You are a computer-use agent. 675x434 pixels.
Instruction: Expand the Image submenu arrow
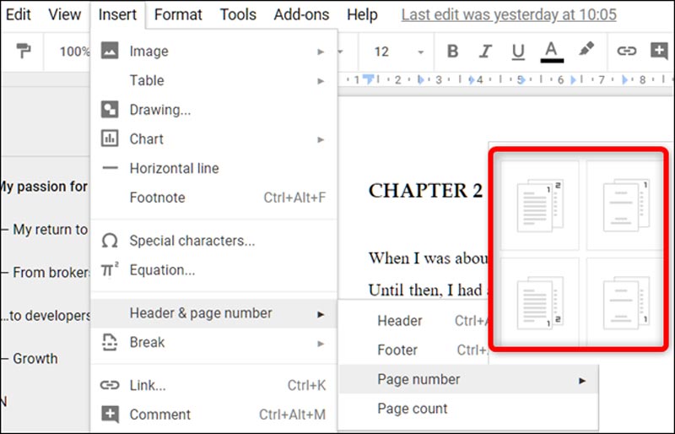coord(321,52)
